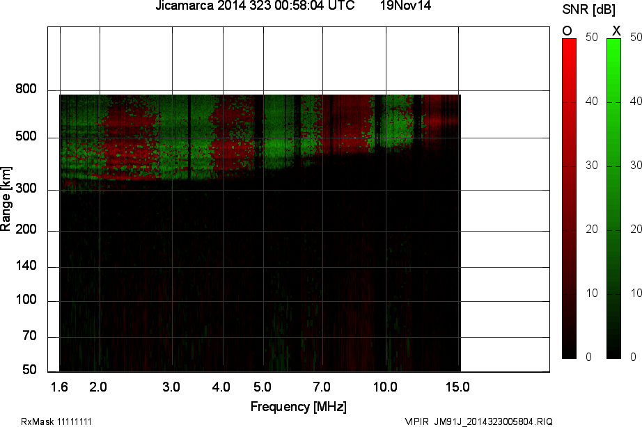The image size is (642, 427).
Task: Click the 10.0 frequency tick label
Action: (385, 387)
